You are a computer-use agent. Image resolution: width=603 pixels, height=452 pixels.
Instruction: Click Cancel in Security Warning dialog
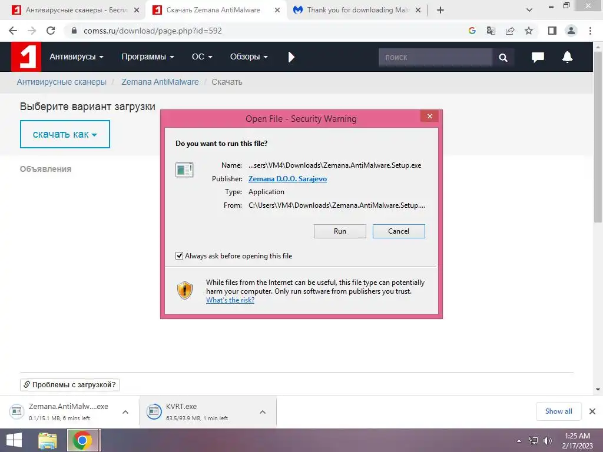point(399,231)
